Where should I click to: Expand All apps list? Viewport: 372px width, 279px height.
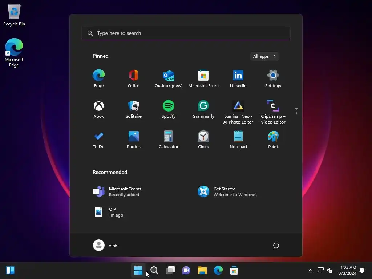pos(264,56)
